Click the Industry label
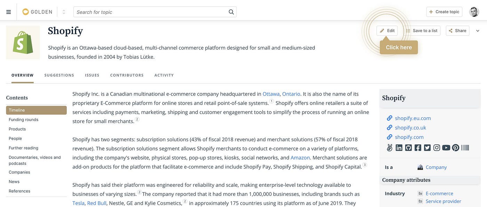The image size is (487, 207). click(395, 193)
